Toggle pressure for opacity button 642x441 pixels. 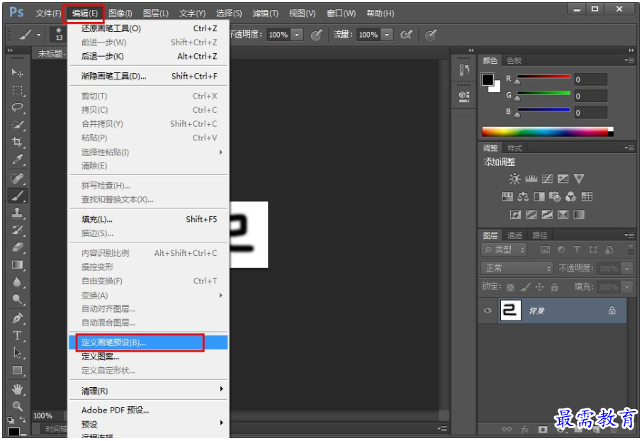[x=316, y=35]
